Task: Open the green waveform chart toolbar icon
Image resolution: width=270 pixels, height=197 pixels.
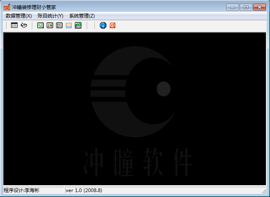Action: 40,25
